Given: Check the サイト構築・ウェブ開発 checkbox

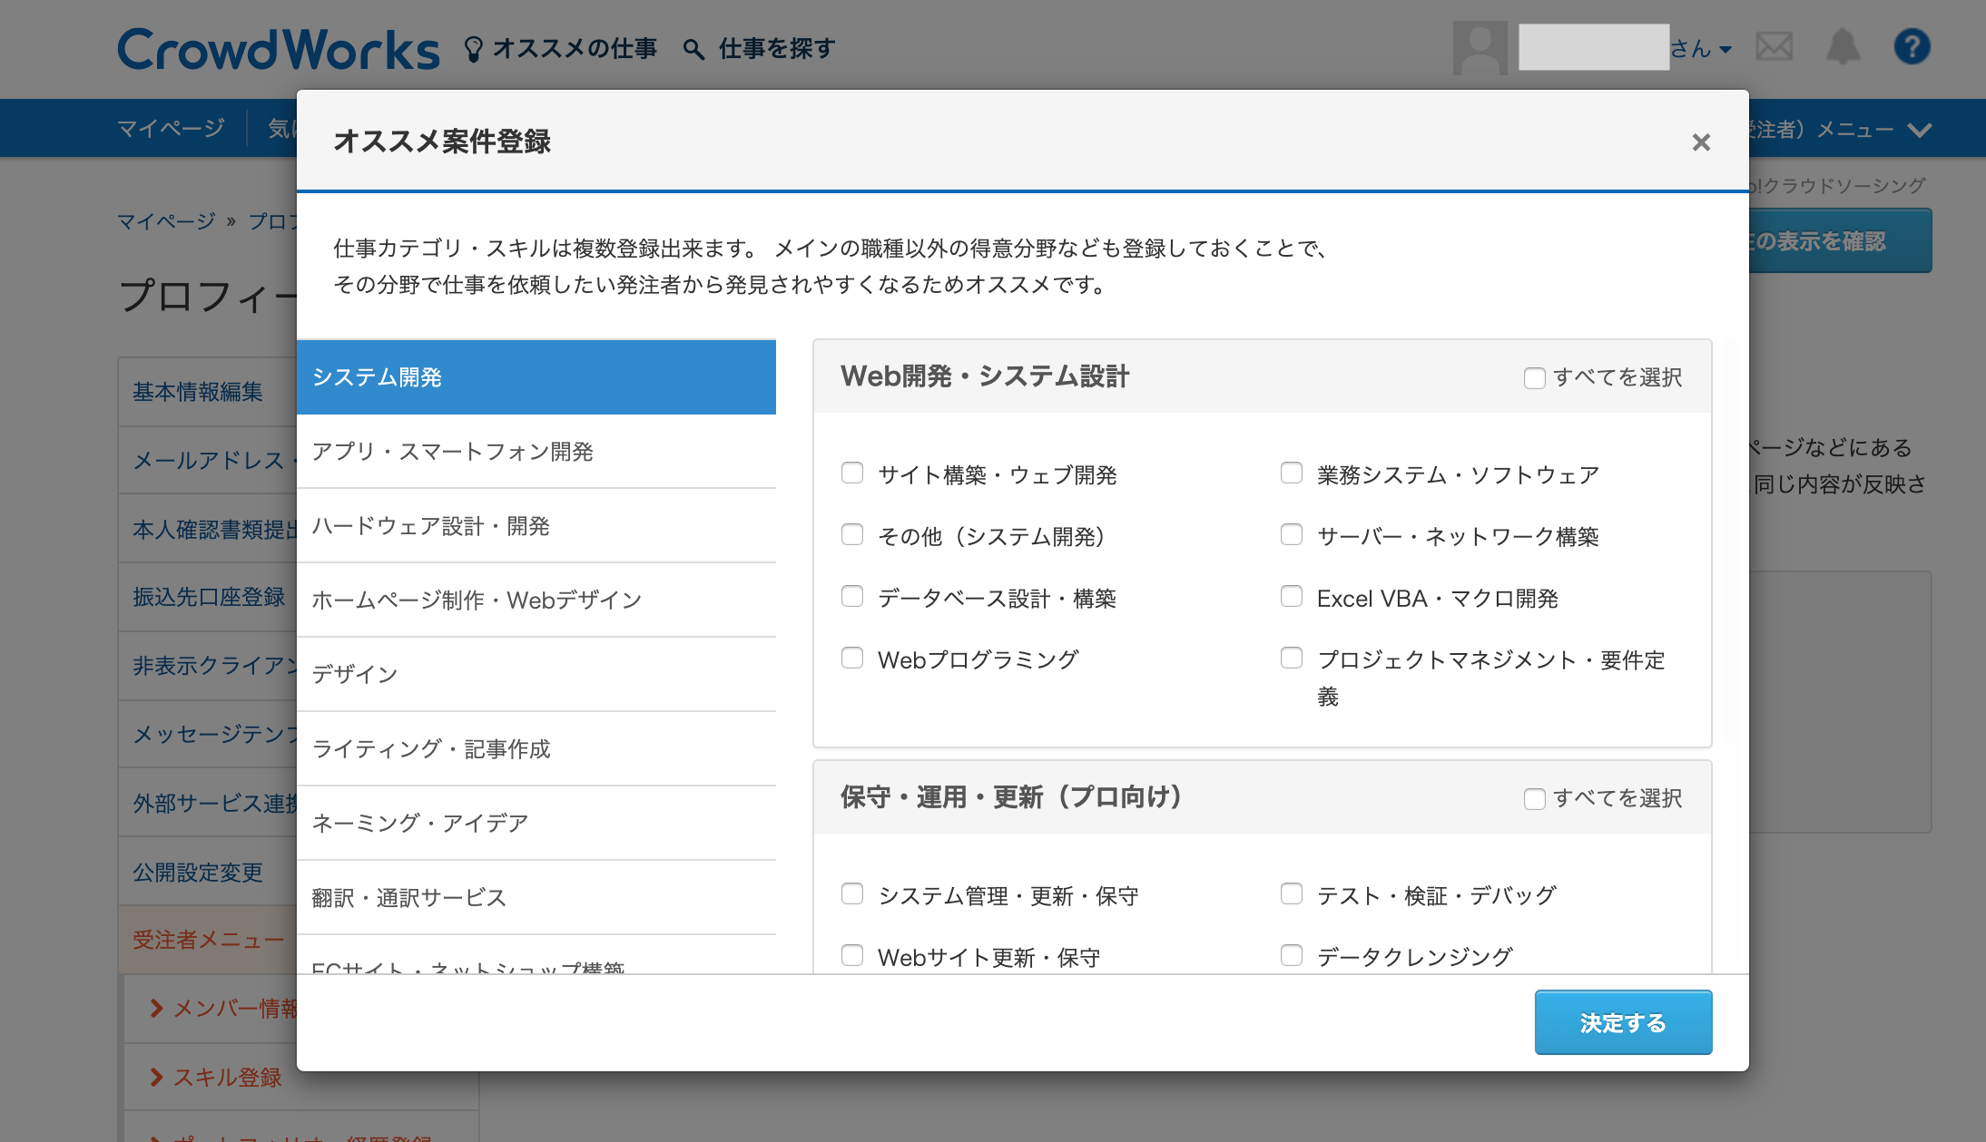Looking at the screenshot, I should point(852,473).
